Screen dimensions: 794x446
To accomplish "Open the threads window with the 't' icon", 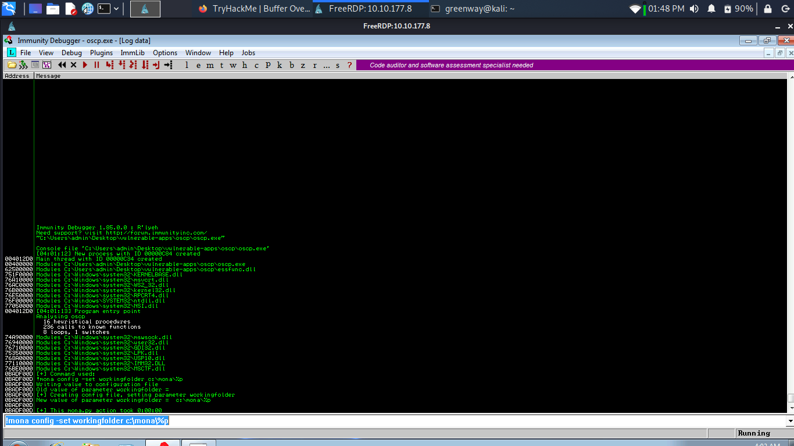I will [x=221, y=65].
